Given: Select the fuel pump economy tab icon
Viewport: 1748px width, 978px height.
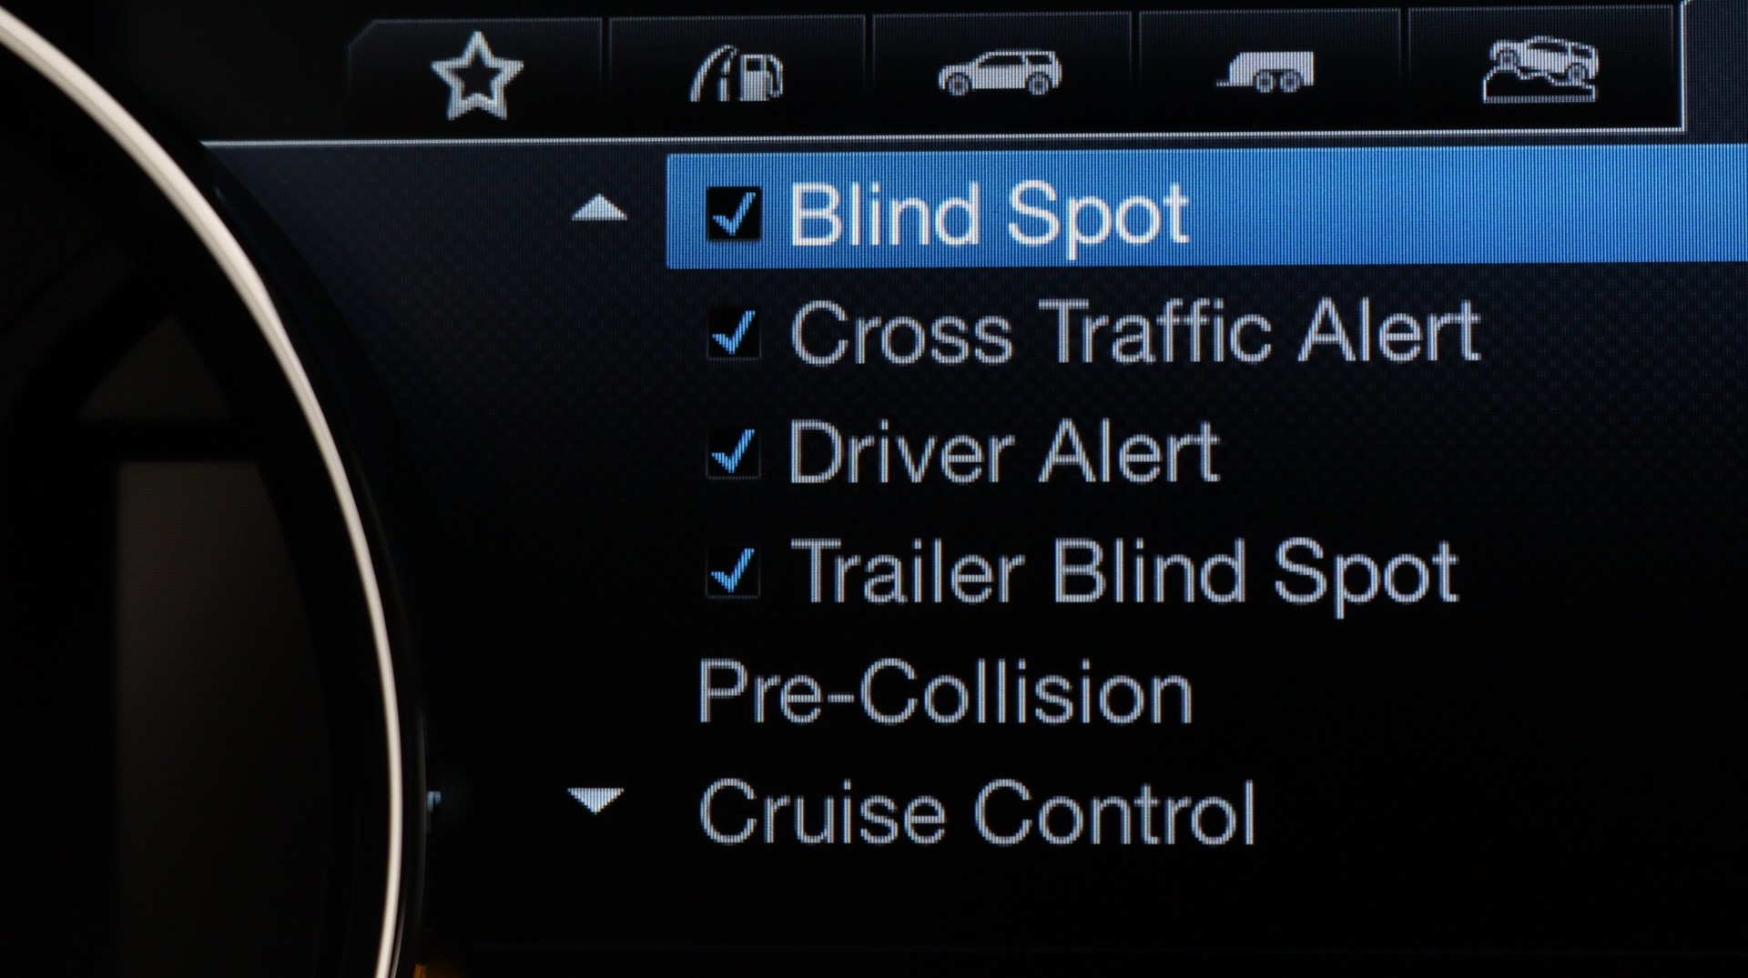Looking at the screenshot, I should click(x=737, y=73).
